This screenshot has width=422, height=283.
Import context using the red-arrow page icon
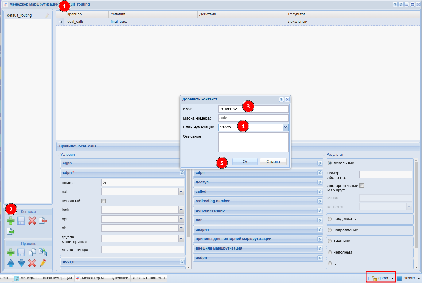43,221
